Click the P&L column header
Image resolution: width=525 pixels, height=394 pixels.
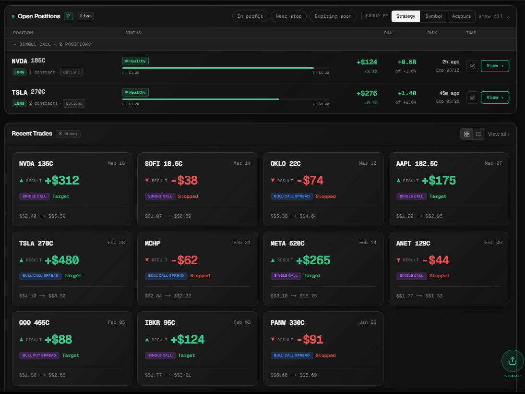[388, 33]
